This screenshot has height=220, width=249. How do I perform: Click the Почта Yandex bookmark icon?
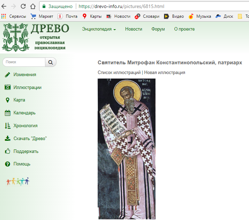coord(60,16)
